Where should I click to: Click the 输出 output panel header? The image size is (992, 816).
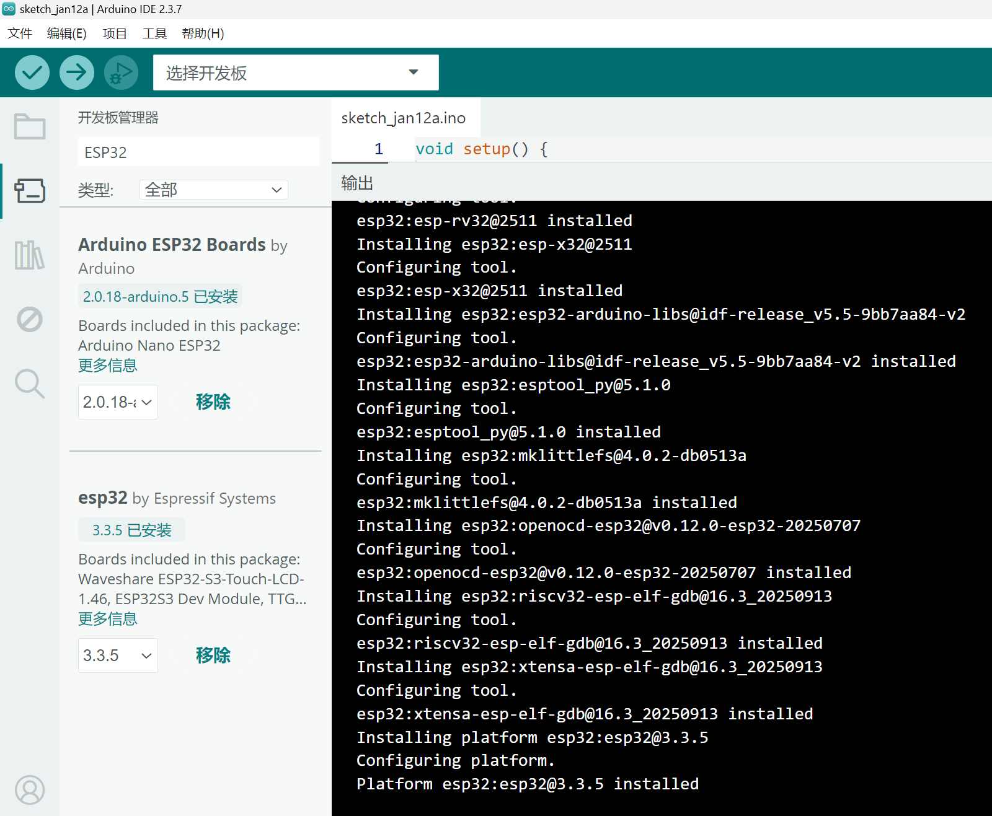[357, 183]
